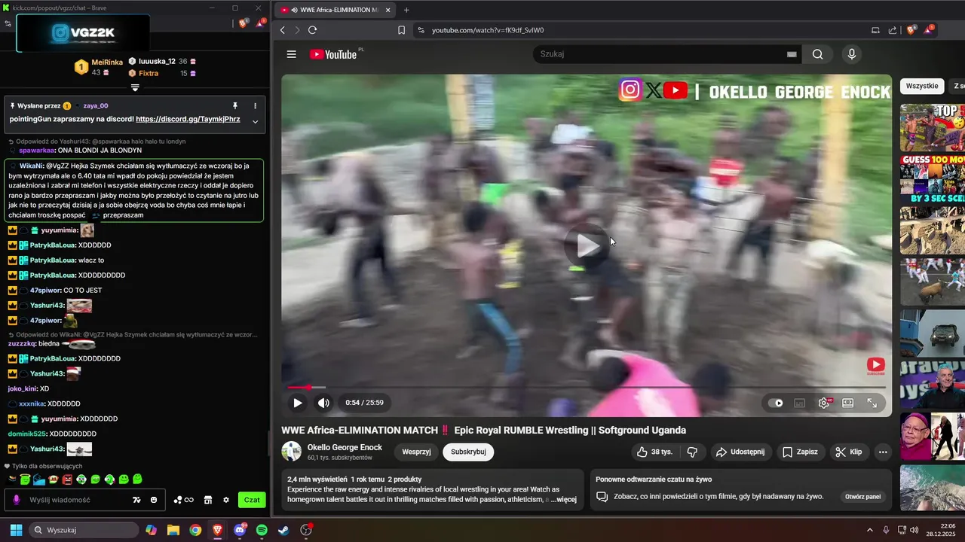Open the Okello George Enock channel name
Image resolution: width=965 pixels, height=542 pixels.
tap(345, 447)
